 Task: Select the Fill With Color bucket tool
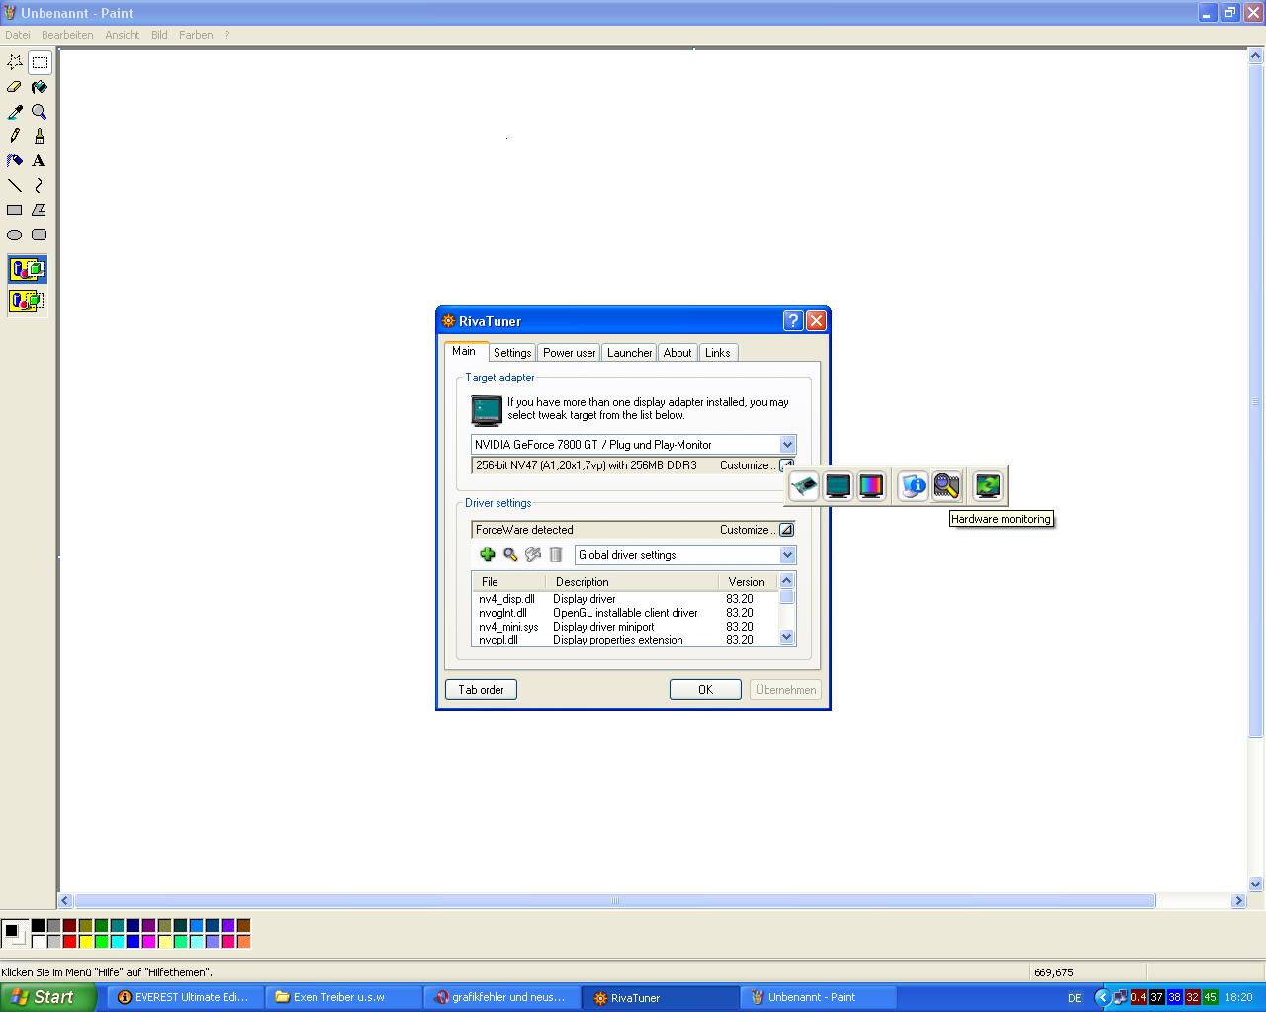pos(40,87)
